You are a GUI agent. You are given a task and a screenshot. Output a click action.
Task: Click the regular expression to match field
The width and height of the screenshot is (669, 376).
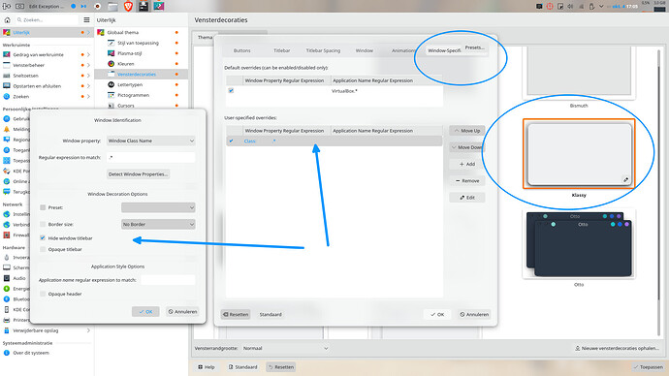(151, 157)
